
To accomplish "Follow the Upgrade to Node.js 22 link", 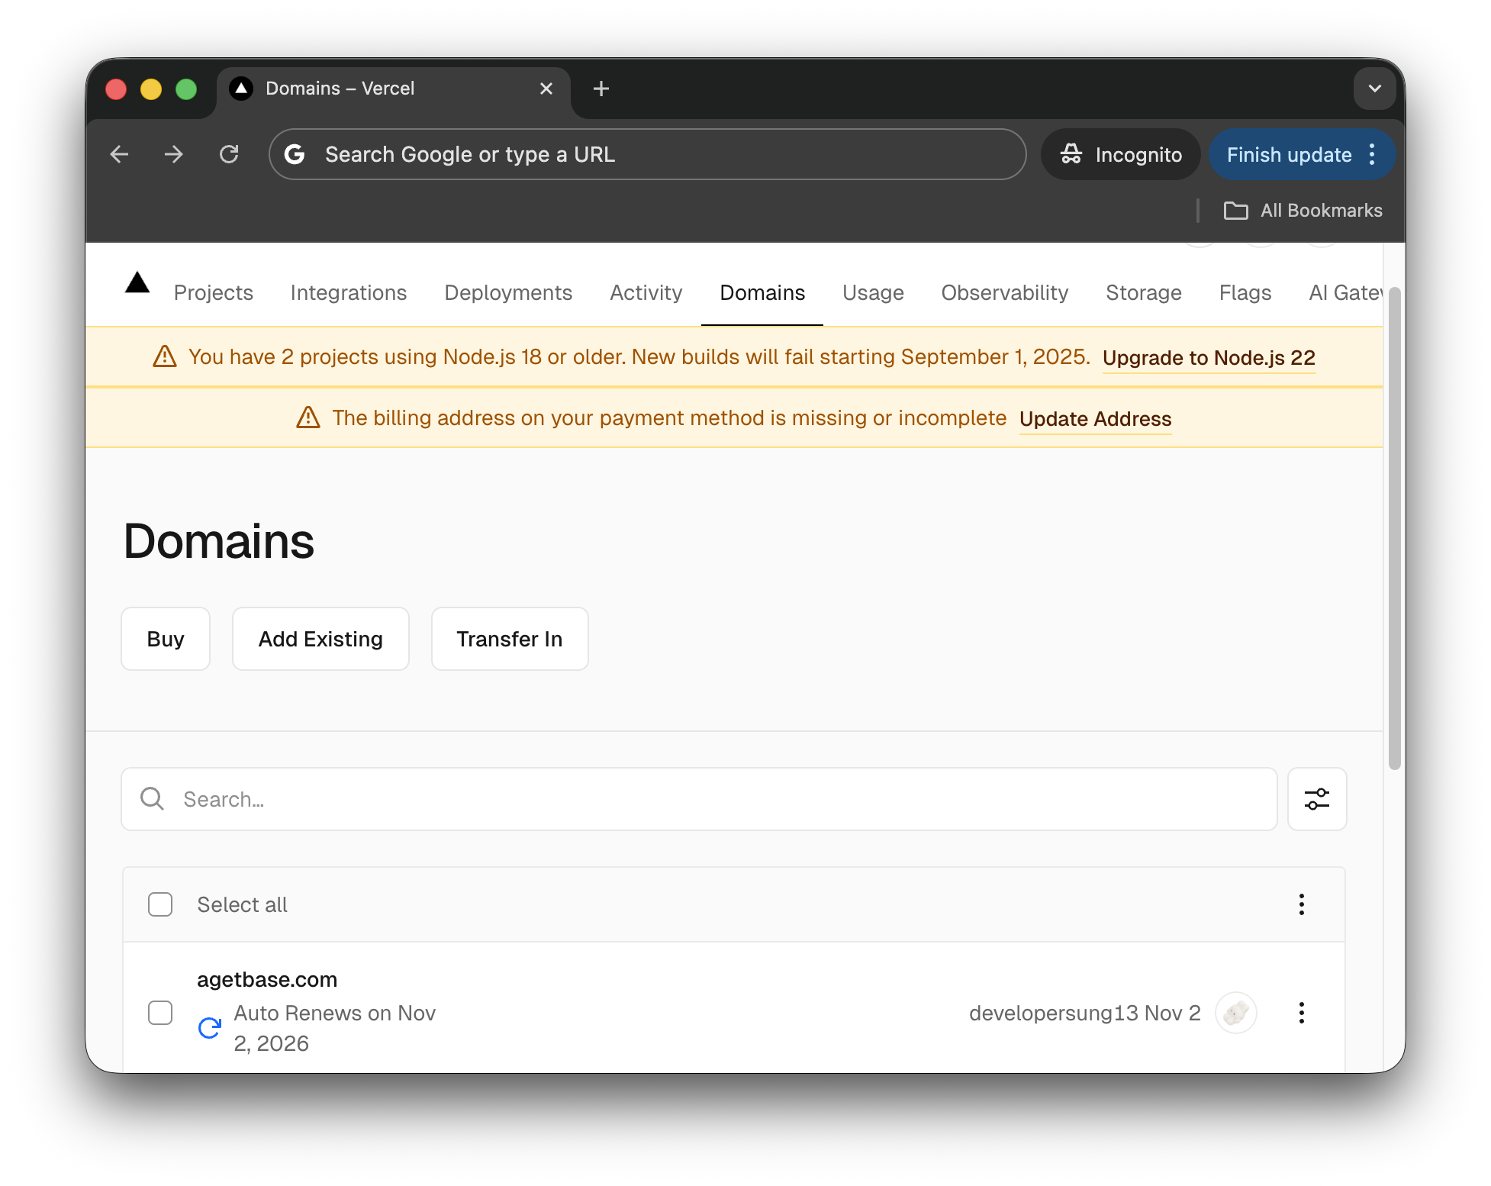I will [x=1208, y=357].
